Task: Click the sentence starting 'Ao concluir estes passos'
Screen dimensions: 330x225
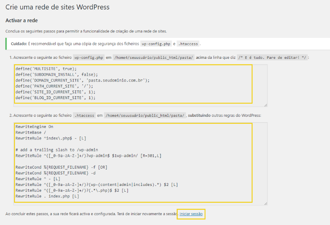Action: click(92, 214)
